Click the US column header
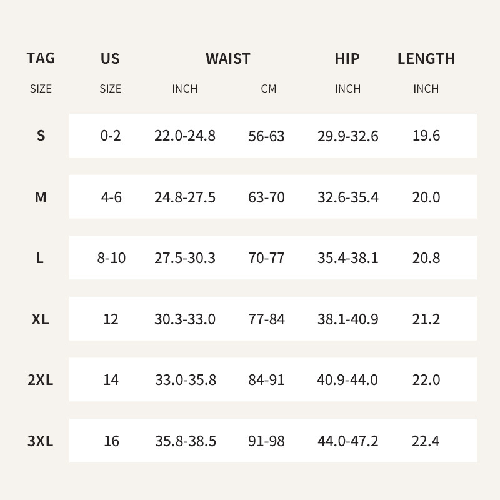This screenshot has height=500, width=500. point(110,59)
